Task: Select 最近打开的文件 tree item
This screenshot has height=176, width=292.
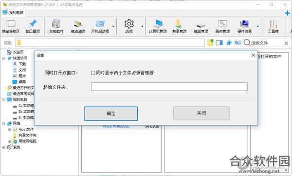Action: pyautogui.click(x=23, y=88)
